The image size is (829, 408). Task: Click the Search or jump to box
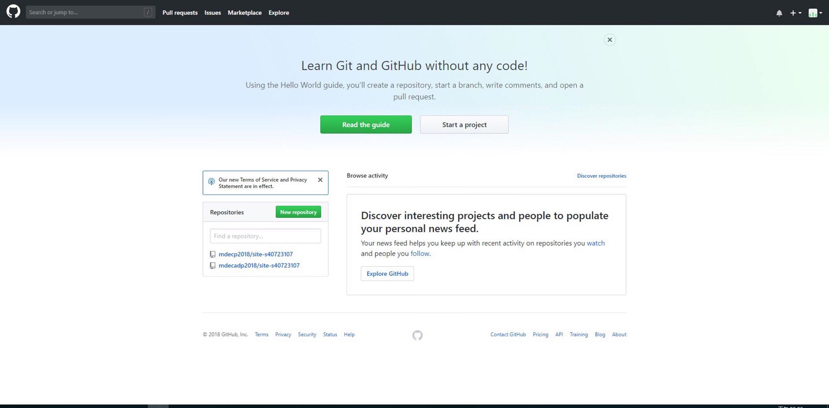point(86,12)
